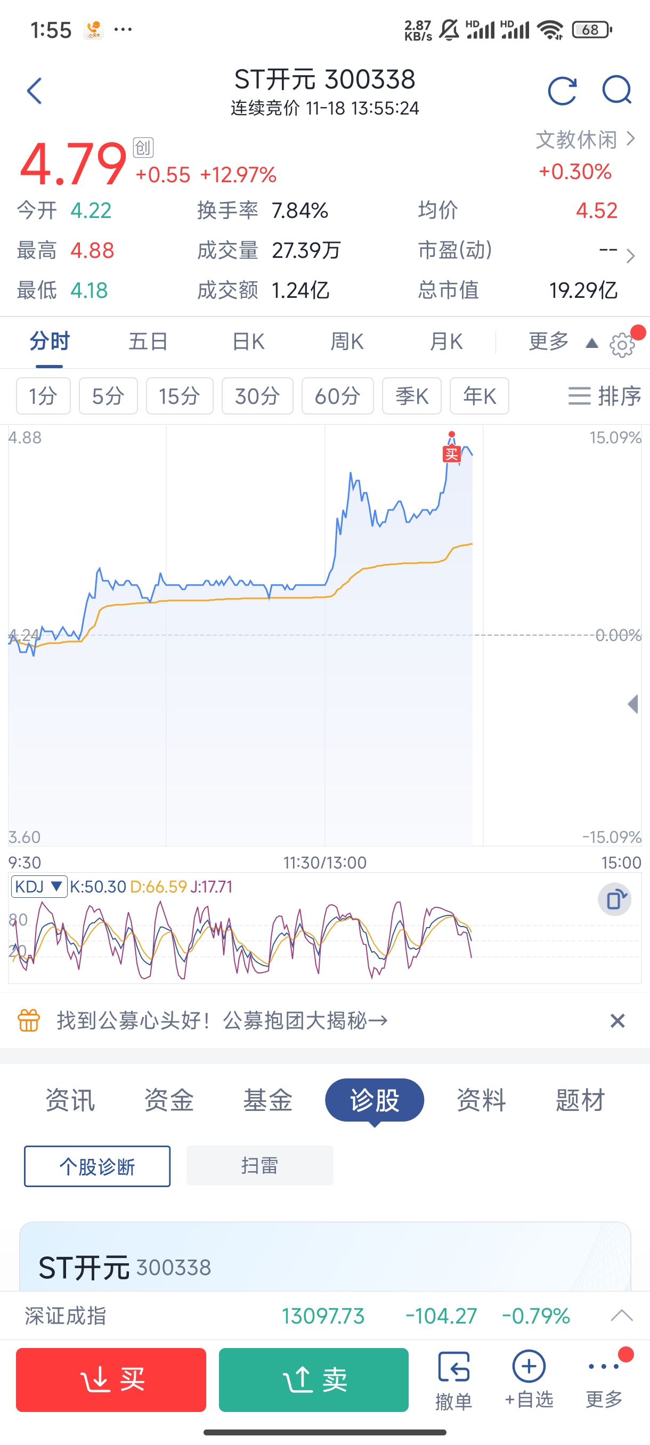
Task: Expand the 深证成指 index bar
Action: pyautogui.click(x=621, y=1316)
